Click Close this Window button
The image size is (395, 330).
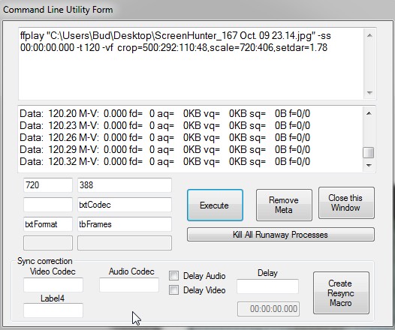pos(346,202)
